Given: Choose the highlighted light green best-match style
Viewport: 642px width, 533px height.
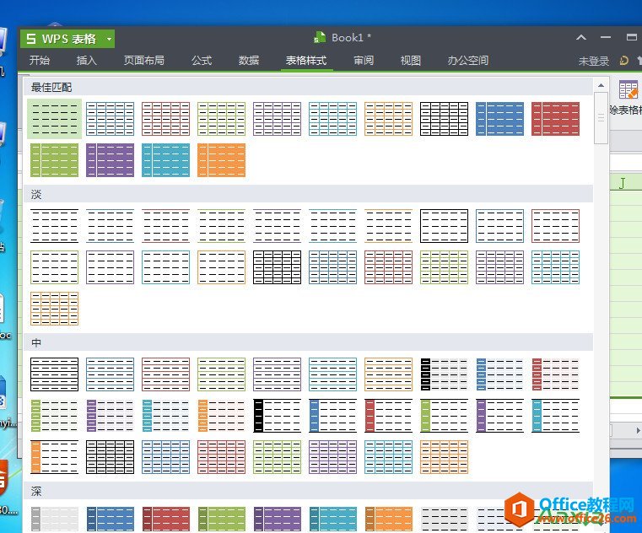Looking at the screenshot, I should 55,119.
